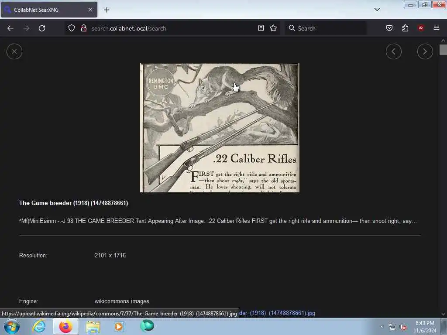Screen dimensions: 447x335
Task: Switch to Firefox in the taskbar
Action: click(65, 326)
